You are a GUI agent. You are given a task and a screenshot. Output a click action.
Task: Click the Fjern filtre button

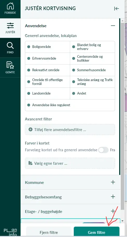click(x=49, y=232)
